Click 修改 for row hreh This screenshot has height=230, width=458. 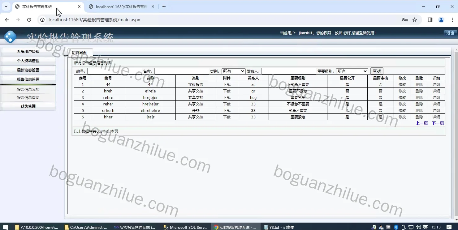(x=402, y=91)
